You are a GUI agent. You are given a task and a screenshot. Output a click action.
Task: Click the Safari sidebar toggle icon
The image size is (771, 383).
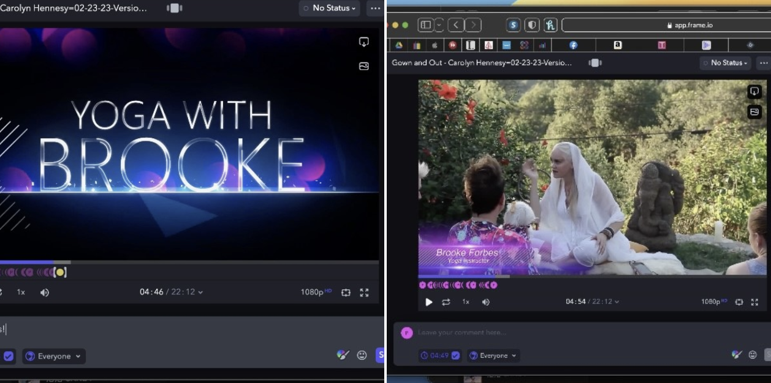coord(426,25)
